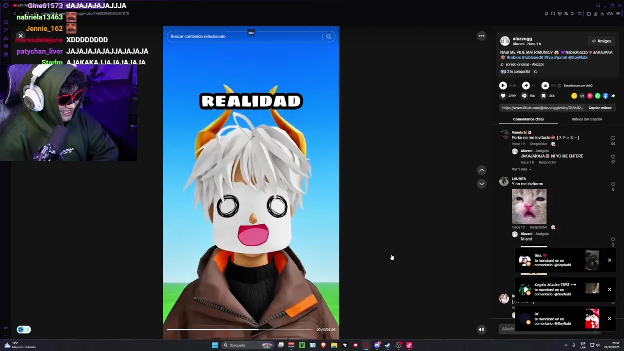Switch to Videos del creador tab
This screenshot has width=624, height=351.
586,119
